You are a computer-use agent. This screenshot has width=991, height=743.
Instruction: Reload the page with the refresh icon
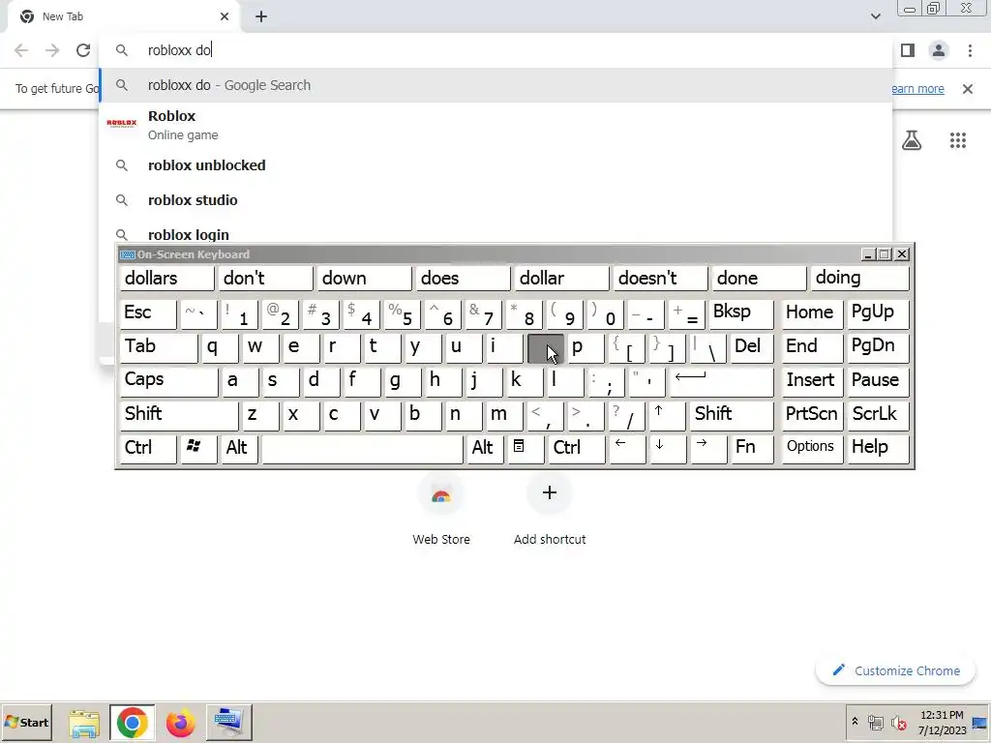[x=83, y=50]
